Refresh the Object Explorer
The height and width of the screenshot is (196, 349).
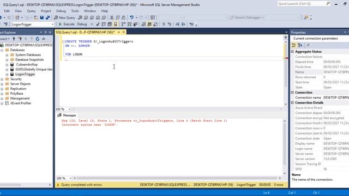coord(38,39)
